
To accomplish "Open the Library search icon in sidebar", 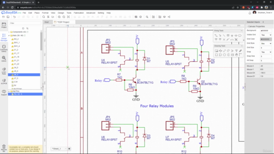I will 4,59.
